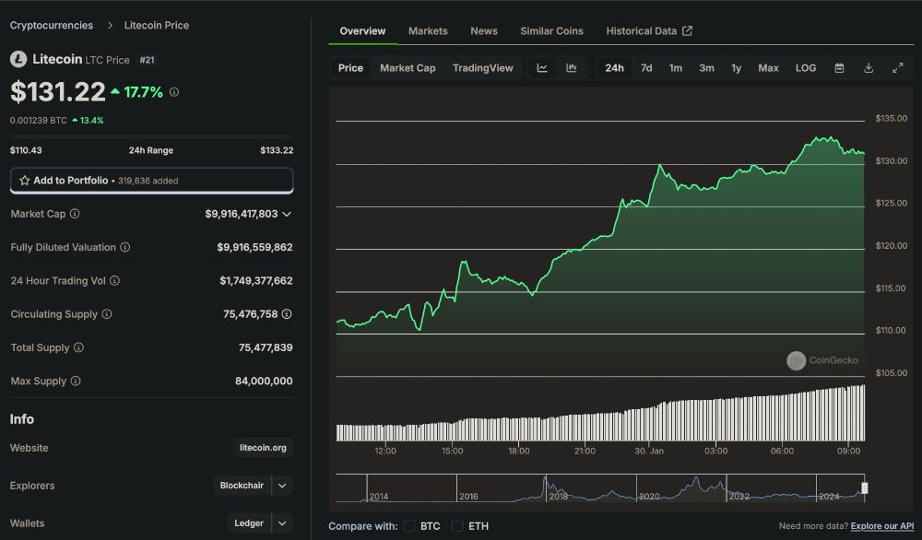Select Price chart mode
This screenshot has width=922, height=540.
pyautogui.click(x=350, y=68)
